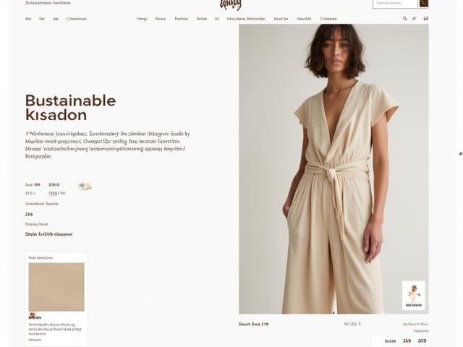Click the top-left announcement text link
The image size is (463, 347).
click(48, 3)
